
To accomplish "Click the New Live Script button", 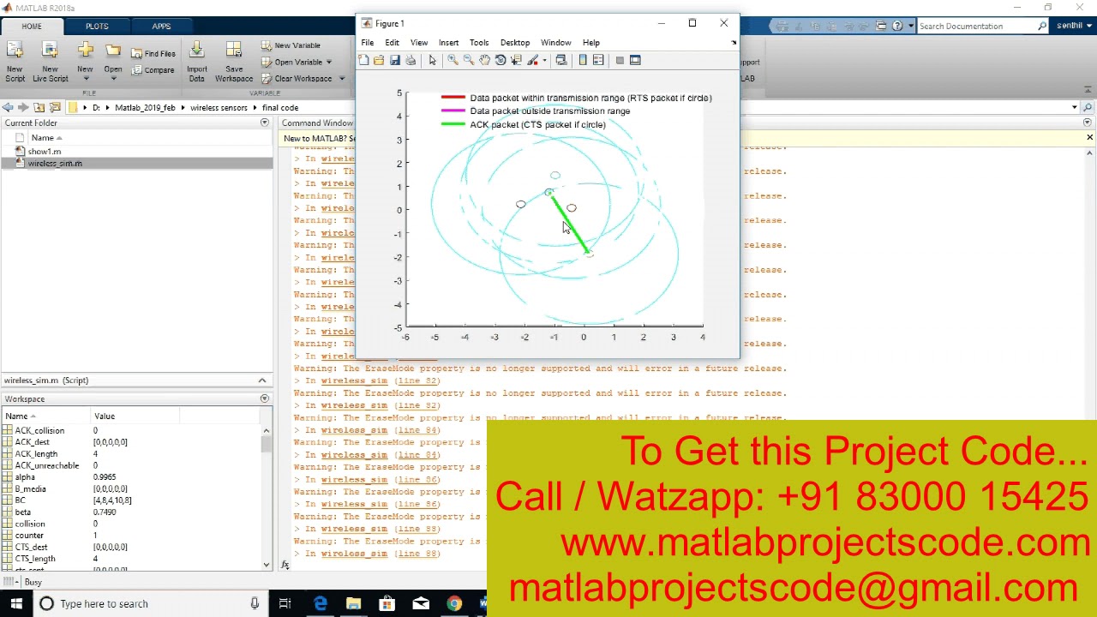I will [51, 62].
